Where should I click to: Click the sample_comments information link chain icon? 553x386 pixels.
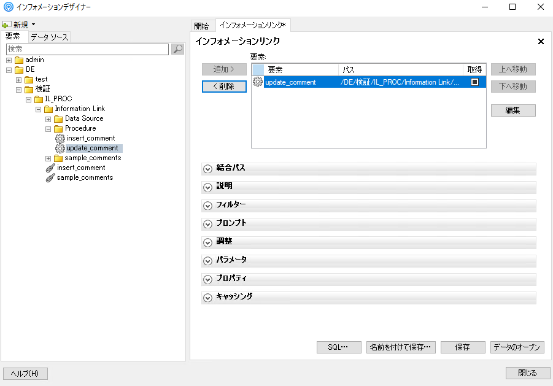pos(50,178)
